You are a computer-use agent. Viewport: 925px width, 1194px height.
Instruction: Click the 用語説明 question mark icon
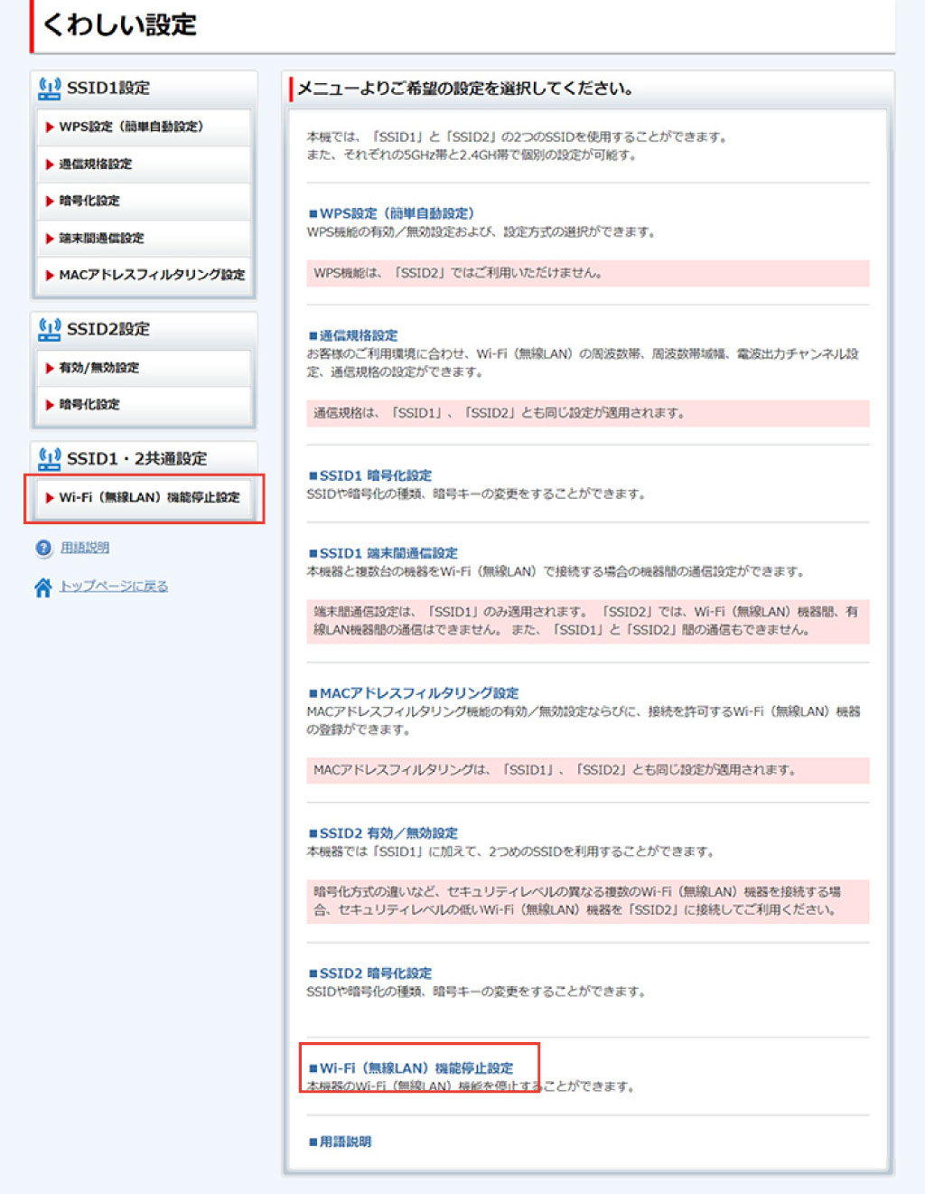coord(43,549)
